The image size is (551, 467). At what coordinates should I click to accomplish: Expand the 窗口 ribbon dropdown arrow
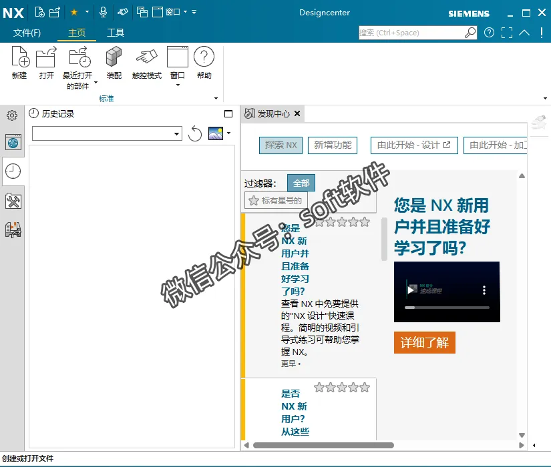178,85
